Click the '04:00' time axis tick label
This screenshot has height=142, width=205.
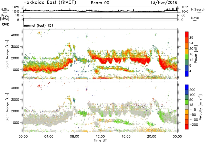click(49, 137)
